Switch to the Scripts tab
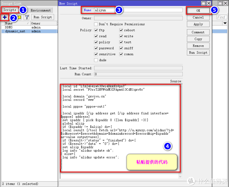229x187 pixels. tap(10, 10)
